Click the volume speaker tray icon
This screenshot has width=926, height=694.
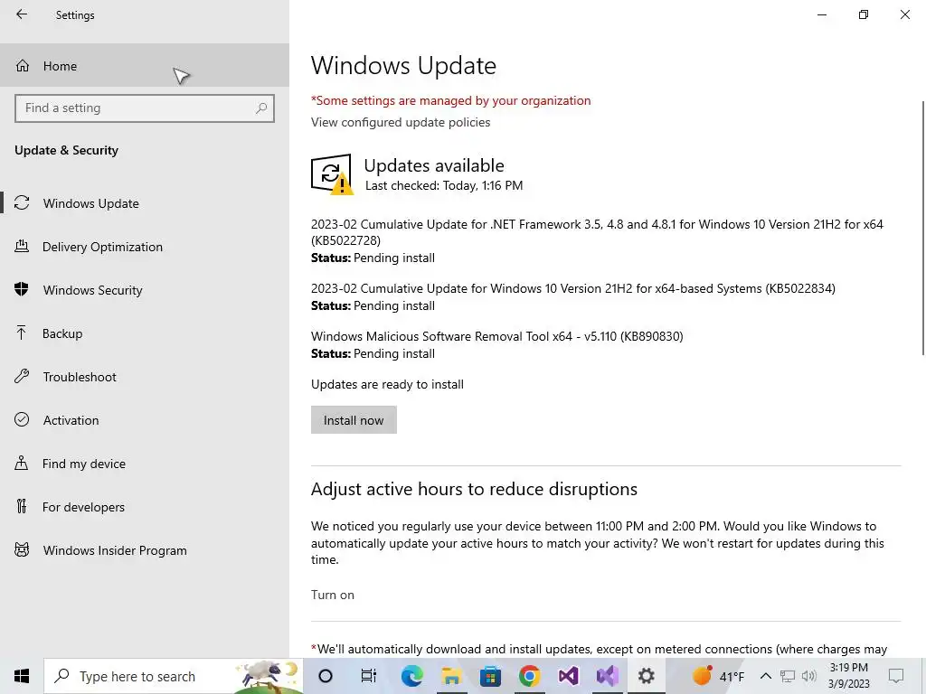click(x=808, y=676)
